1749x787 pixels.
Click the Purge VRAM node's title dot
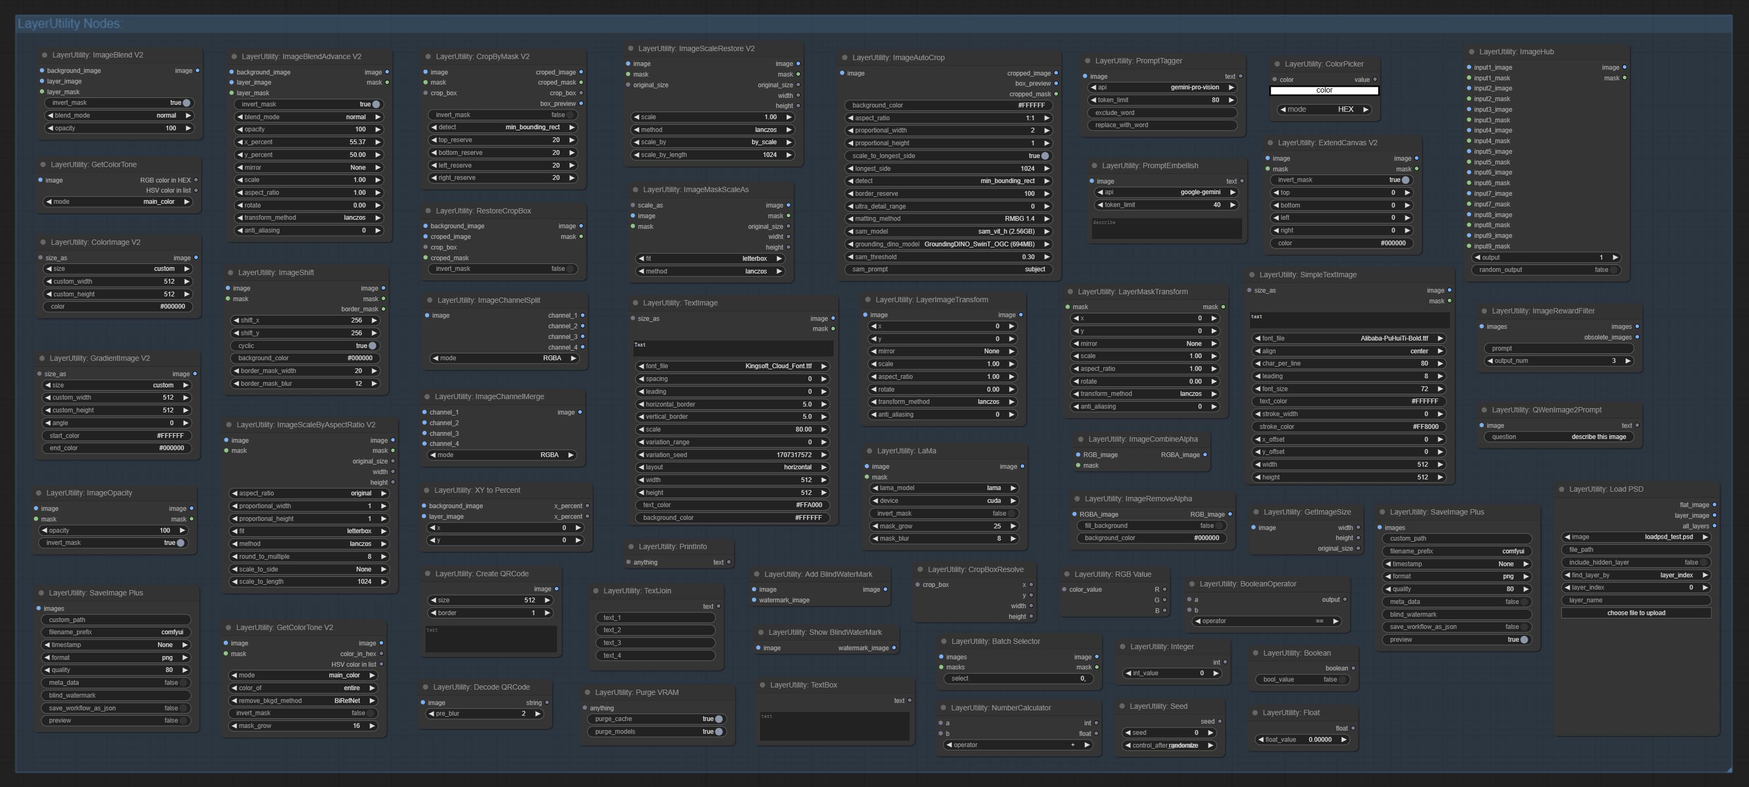tap(588, 693)
